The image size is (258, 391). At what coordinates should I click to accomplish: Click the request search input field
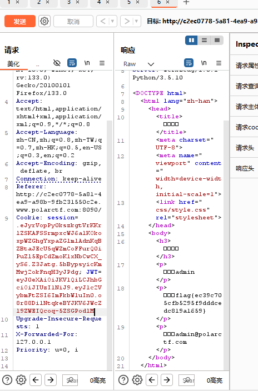(x=70, y=380)
